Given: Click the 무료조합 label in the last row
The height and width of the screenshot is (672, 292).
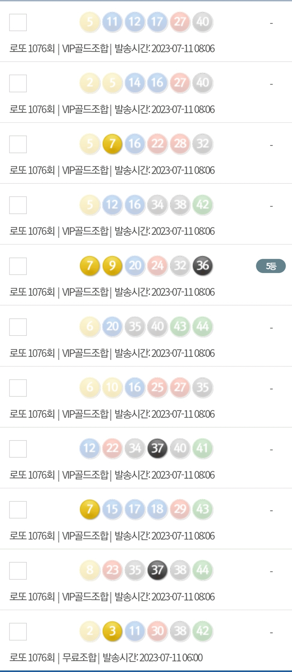Looking at the screenshot, I should pos(79,658).
